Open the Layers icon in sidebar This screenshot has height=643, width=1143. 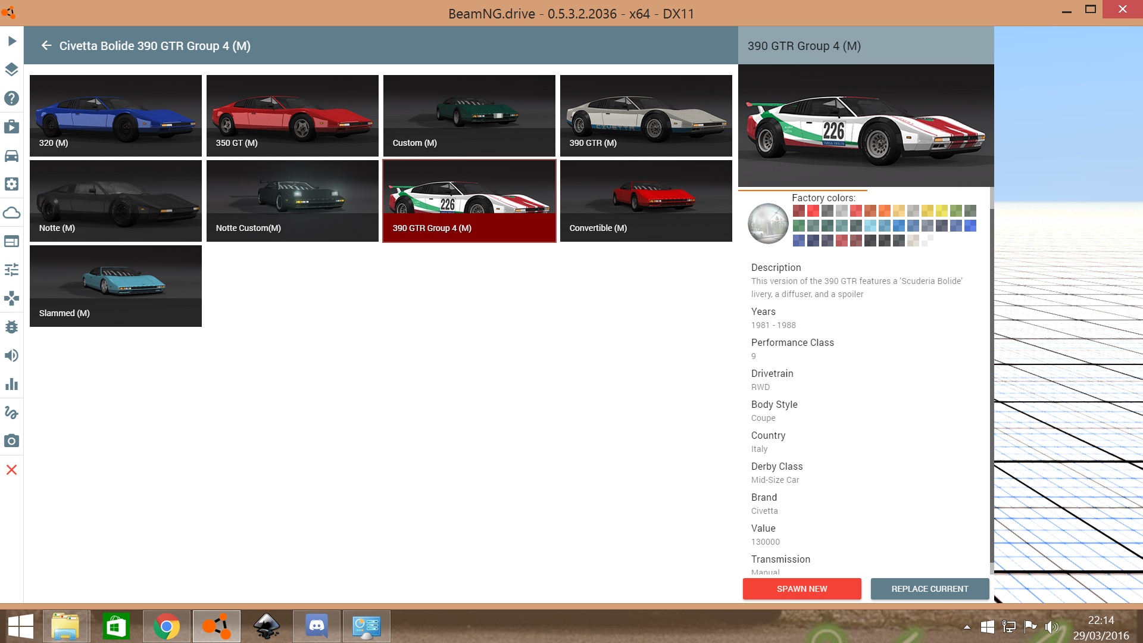11,70
